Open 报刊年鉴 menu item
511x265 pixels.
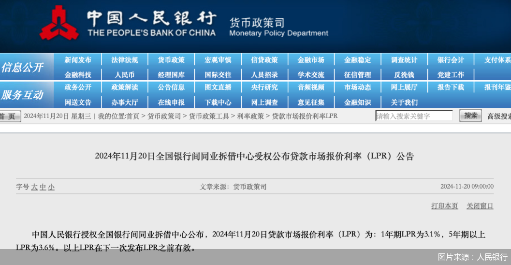(497, 88)
